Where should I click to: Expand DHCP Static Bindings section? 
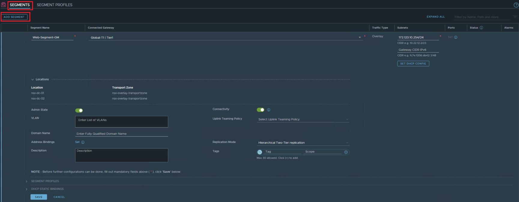[x=27, y=189]
